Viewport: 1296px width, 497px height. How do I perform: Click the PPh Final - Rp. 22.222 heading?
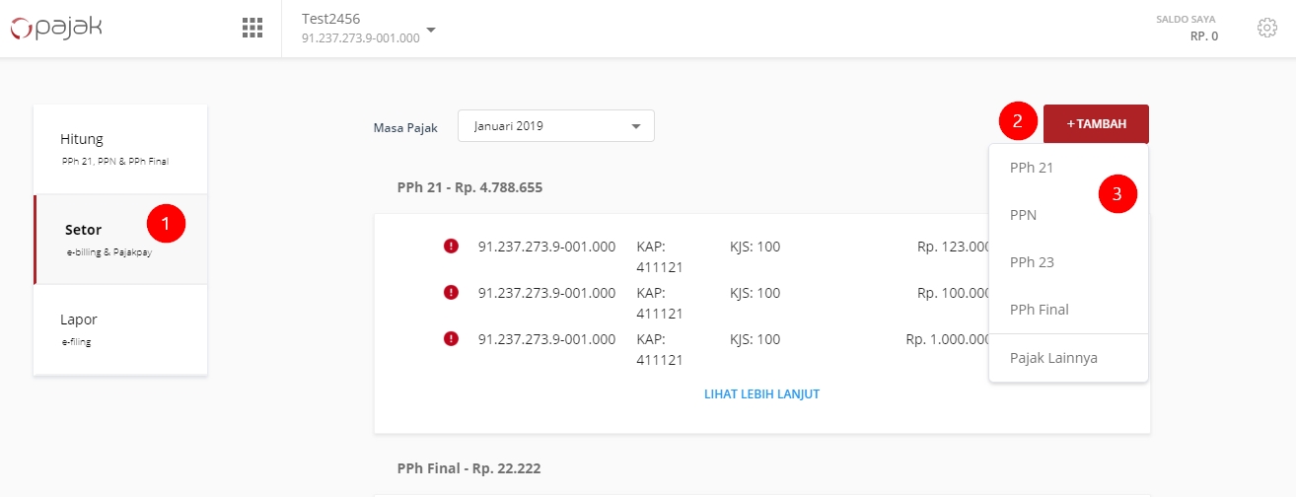coord(469,467)
